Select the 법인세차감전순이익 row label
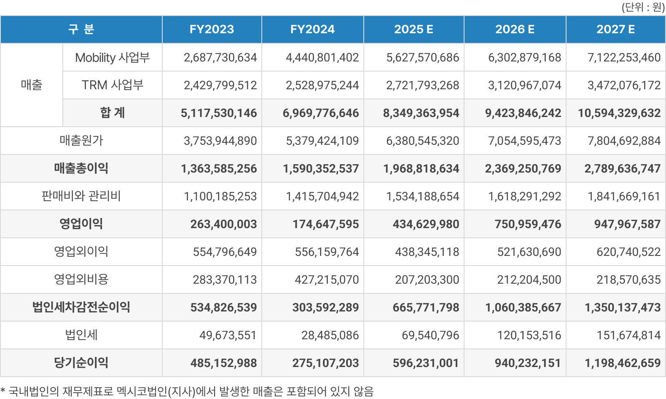 [x=81, y=307]
